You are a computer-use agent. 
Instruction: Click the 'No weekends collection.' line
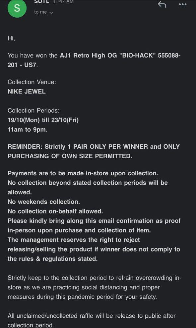[x=44, y=202]
